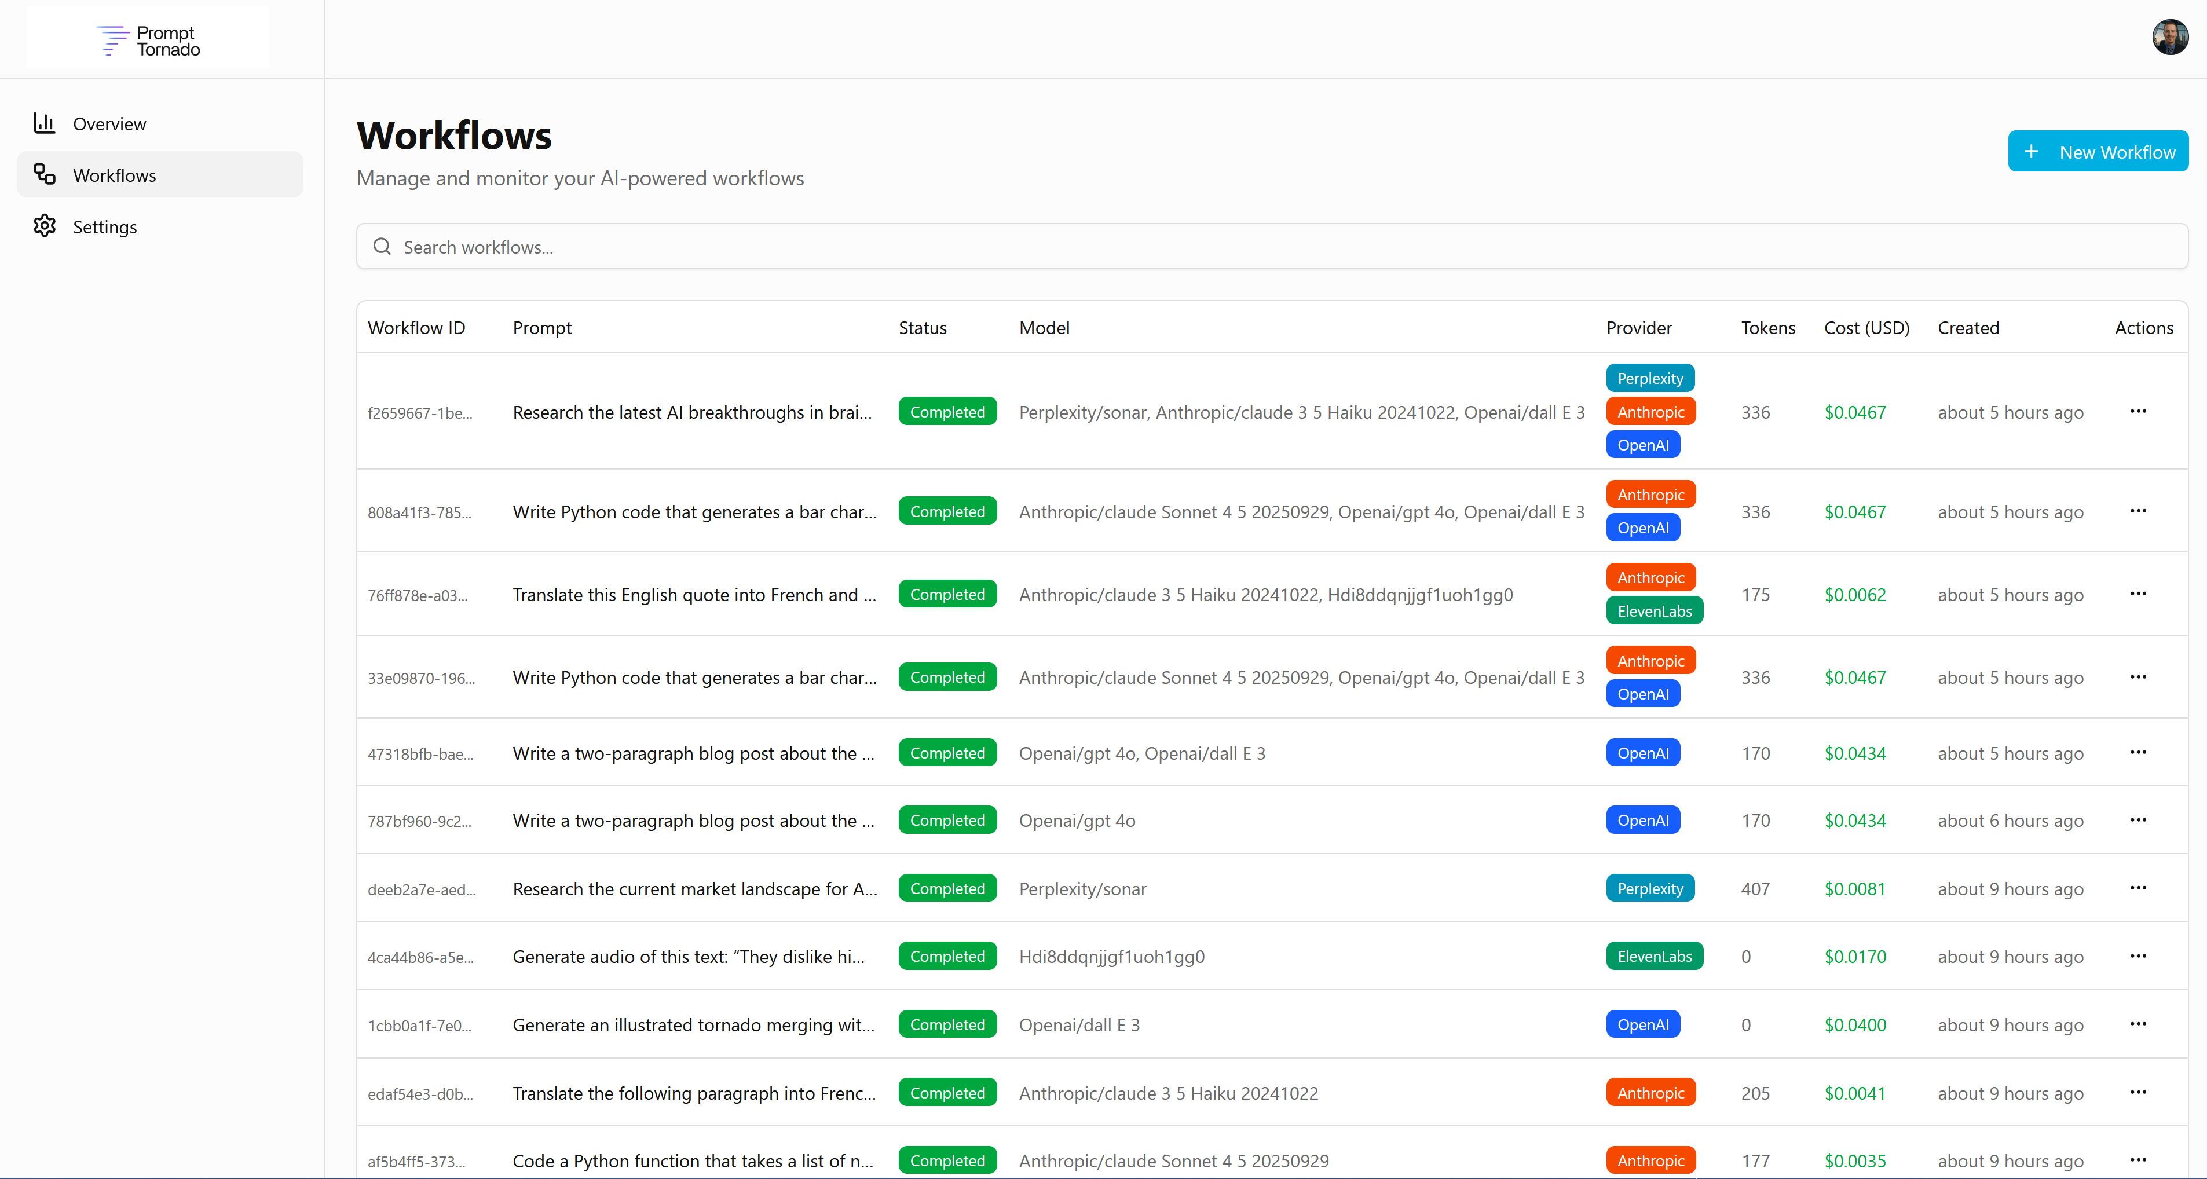Select the Overview chart icon in sidebar
This screenshot has width=2207, height=1179.
pos(45,123)
